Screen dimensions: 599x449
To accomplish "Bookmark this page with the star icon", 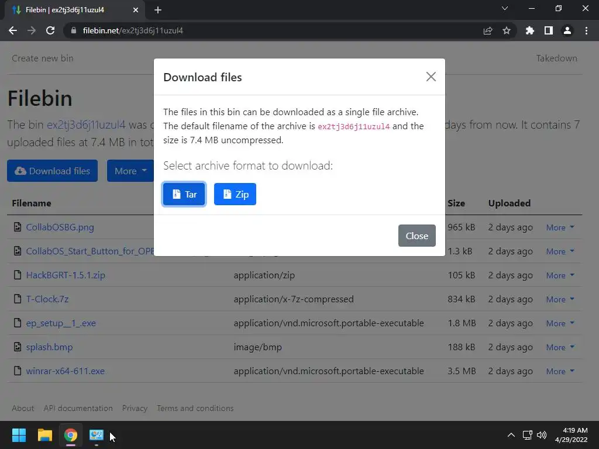I will [x=507, y=30].
